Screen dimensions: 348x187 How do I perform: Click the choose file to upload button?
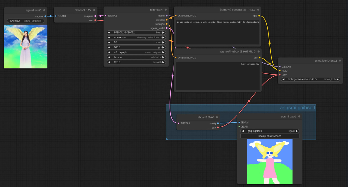coord(269,136)
